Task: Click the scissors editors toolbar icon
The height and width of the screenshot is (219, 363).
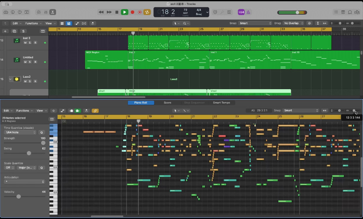Action: tap(53, 12)
